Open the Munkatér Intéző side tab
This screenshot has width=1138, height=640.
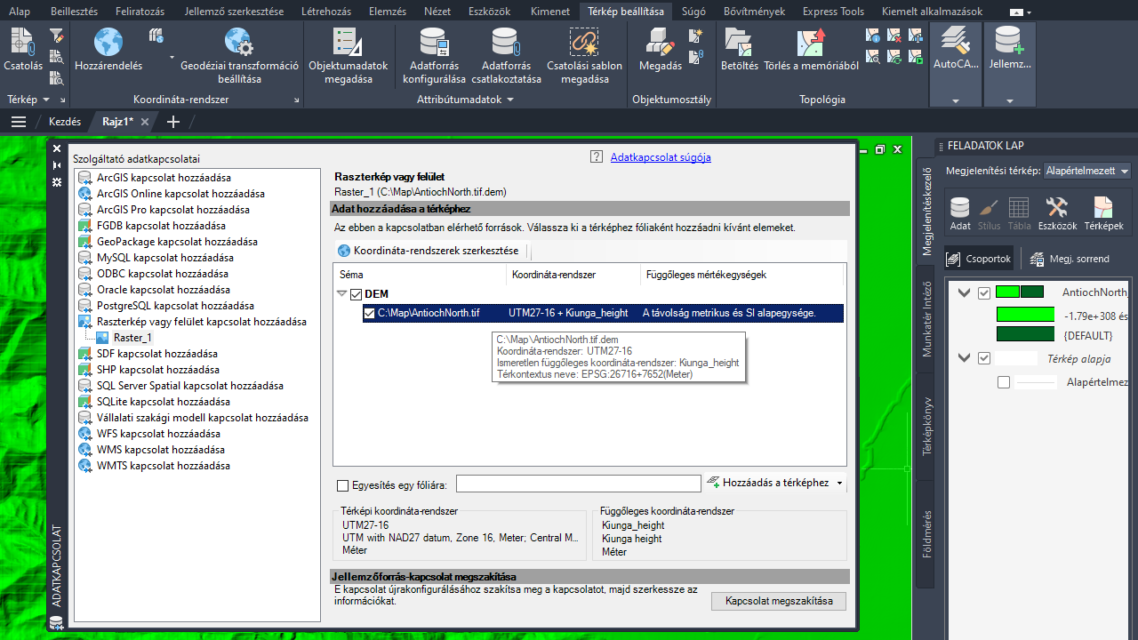point(926,319)
